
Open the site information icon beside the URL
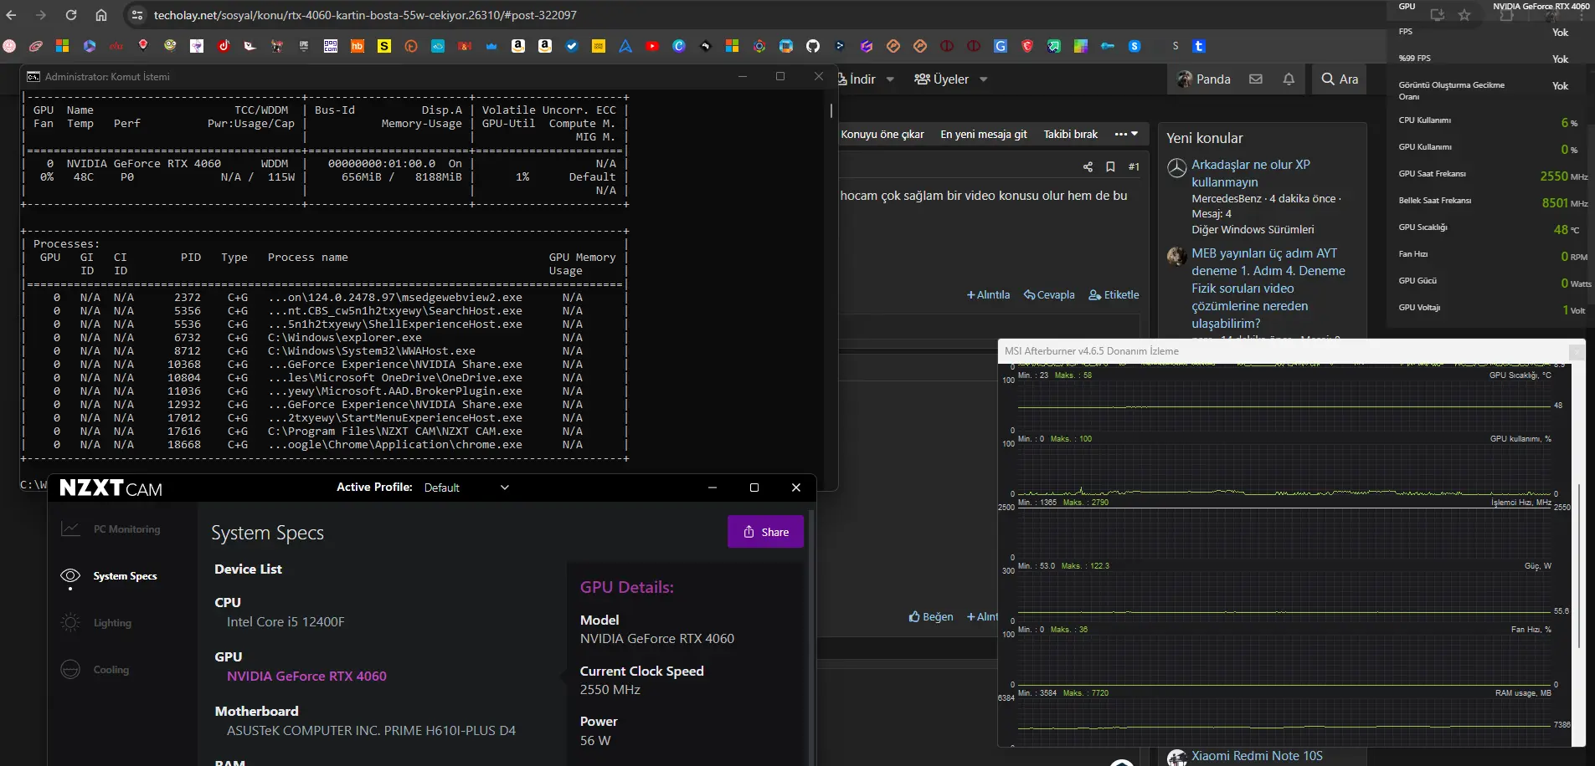[137, 15]
